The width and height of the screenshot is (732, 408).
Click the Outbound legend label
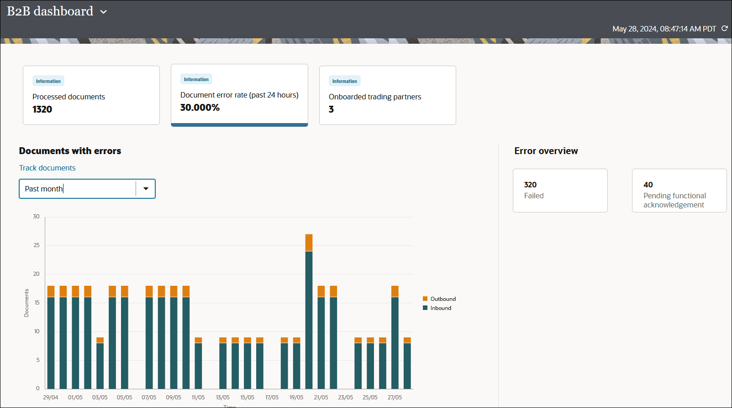click(443, 299)
